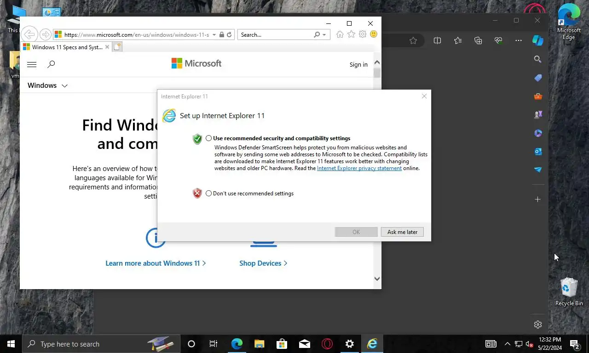Image resolution: width=589 pixels, height=353 pixels.
Task: Open Tools briefcase in Edge sidebar
Action: (538, 96)
